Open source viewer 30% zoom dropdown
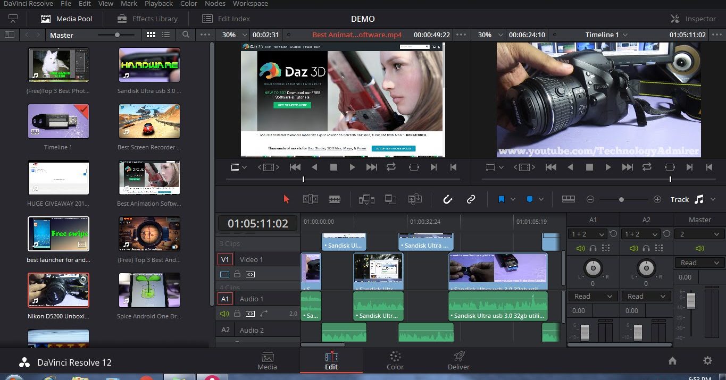Screen dimensions: 726x380 tap(233, 35)
